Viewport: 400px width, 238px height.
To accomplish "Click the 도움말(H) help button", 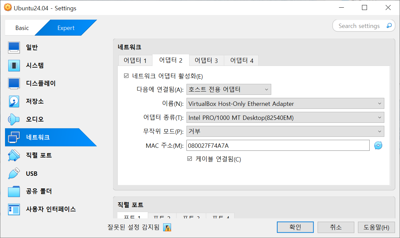I will point(376,227).
